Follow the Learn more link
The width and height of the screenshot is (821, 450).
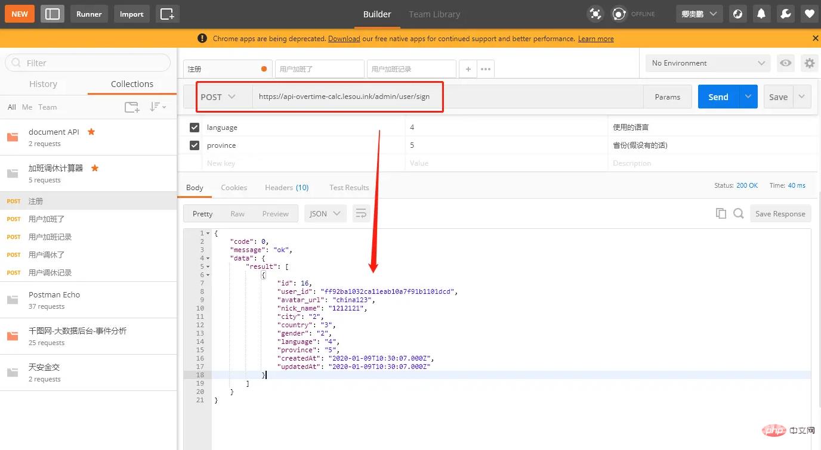click(595, 39)
